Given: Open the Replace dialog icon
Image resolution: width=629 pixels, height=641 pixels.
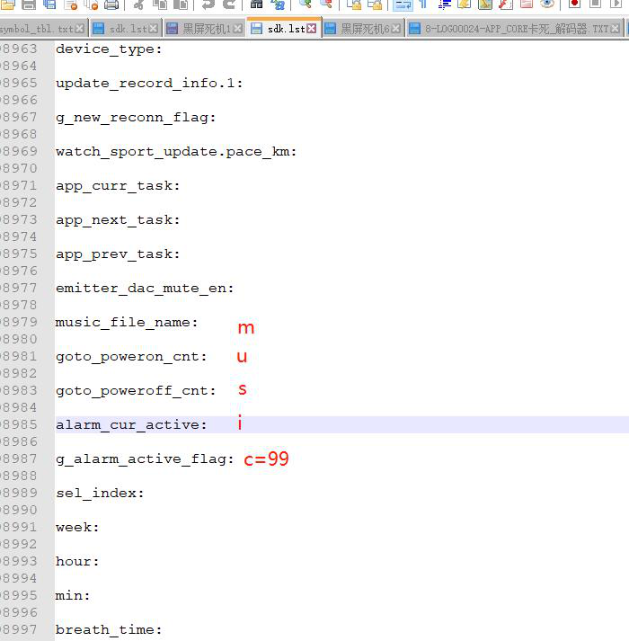Looking at the screenshot, I should pos(278,4).
